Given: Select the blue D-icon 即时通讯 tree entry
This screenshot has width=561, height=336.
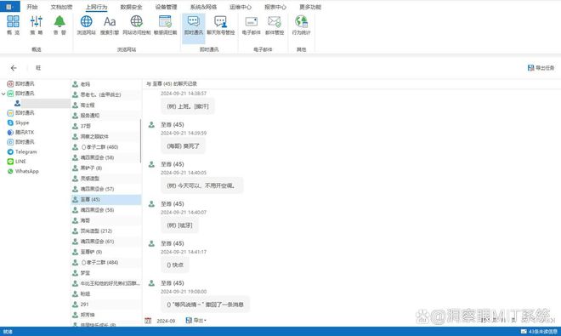Looking at the screenshot, I should coord(20,142).
